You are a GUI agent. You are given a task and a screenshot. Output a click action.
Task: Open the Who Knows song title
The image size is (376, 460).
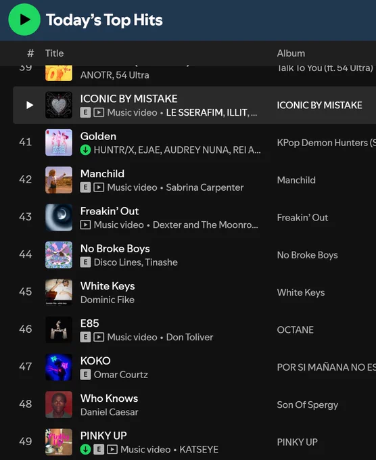point(110,398)
